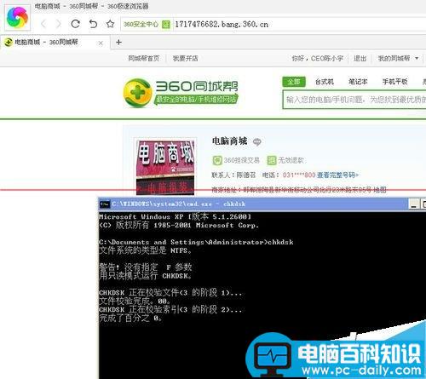Viewport: 426px width, 379px height.
Task: Open the 同城帮首页 link
Action: click(x=143, y=59)
